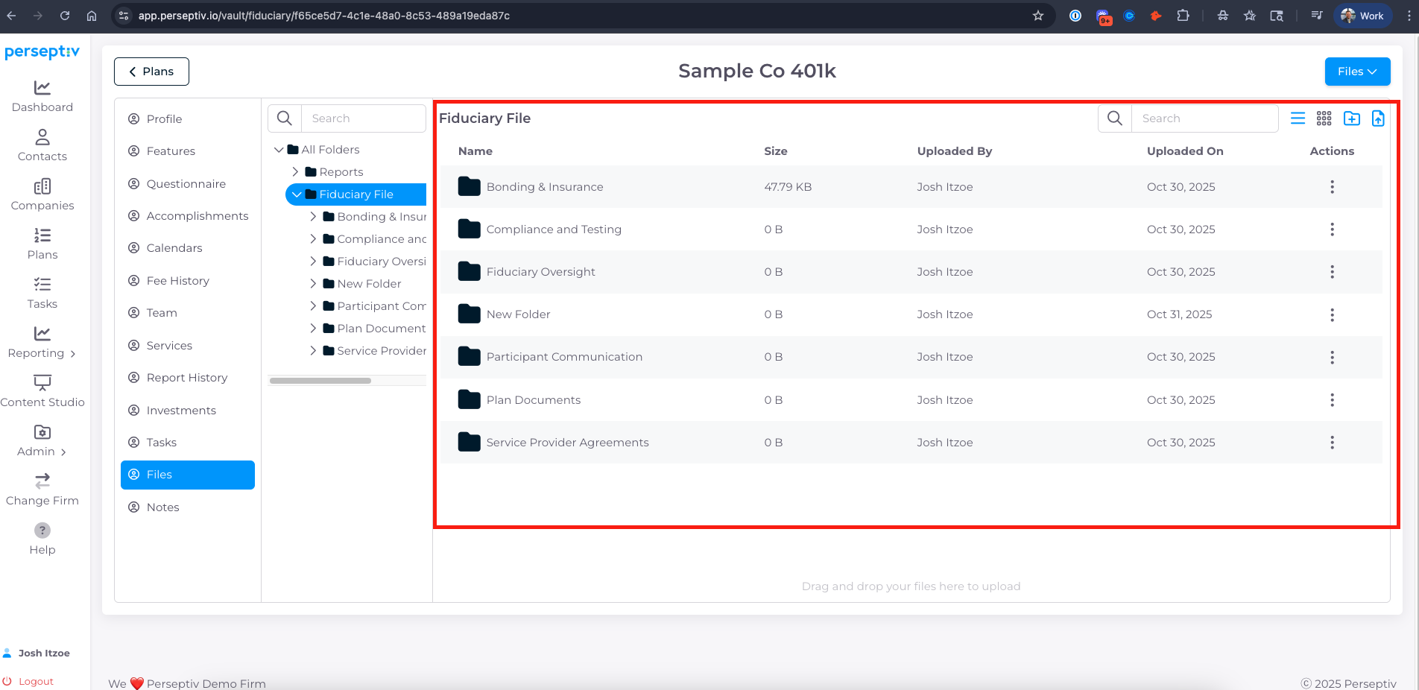
Task: Expand the Admin sidebar section
Action: click(42, 441)
